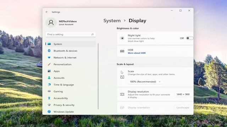Select Gaming in the sidebar
This screenshot has height=127, width=227.
[x=71, y=91]
